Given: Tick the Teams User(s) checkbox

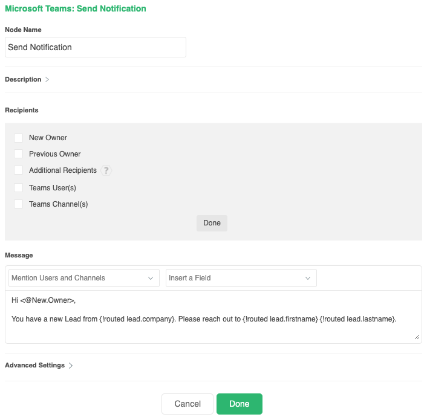Looking at the screenshot, I should pyautogui.click(x=19, y=188).
